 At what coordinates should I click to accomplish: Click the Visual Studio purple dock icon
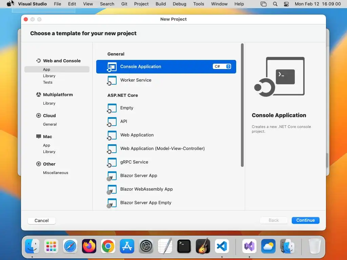(x=249, y=246)
